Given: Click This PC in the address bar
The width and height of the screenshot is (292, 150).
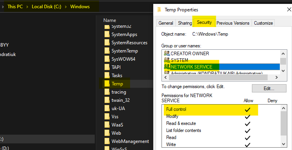Looking at the screenshot, I should click(x=15, y=7).
